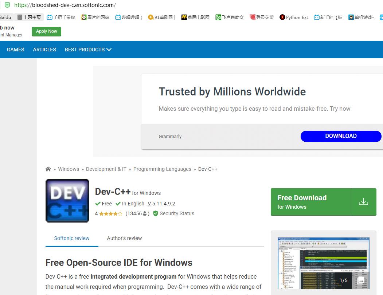Click the green security shield in address bar

pos(7,5)
